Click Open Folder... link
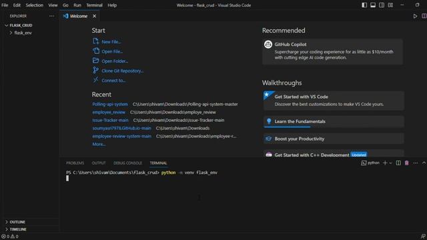 [115, 61]
